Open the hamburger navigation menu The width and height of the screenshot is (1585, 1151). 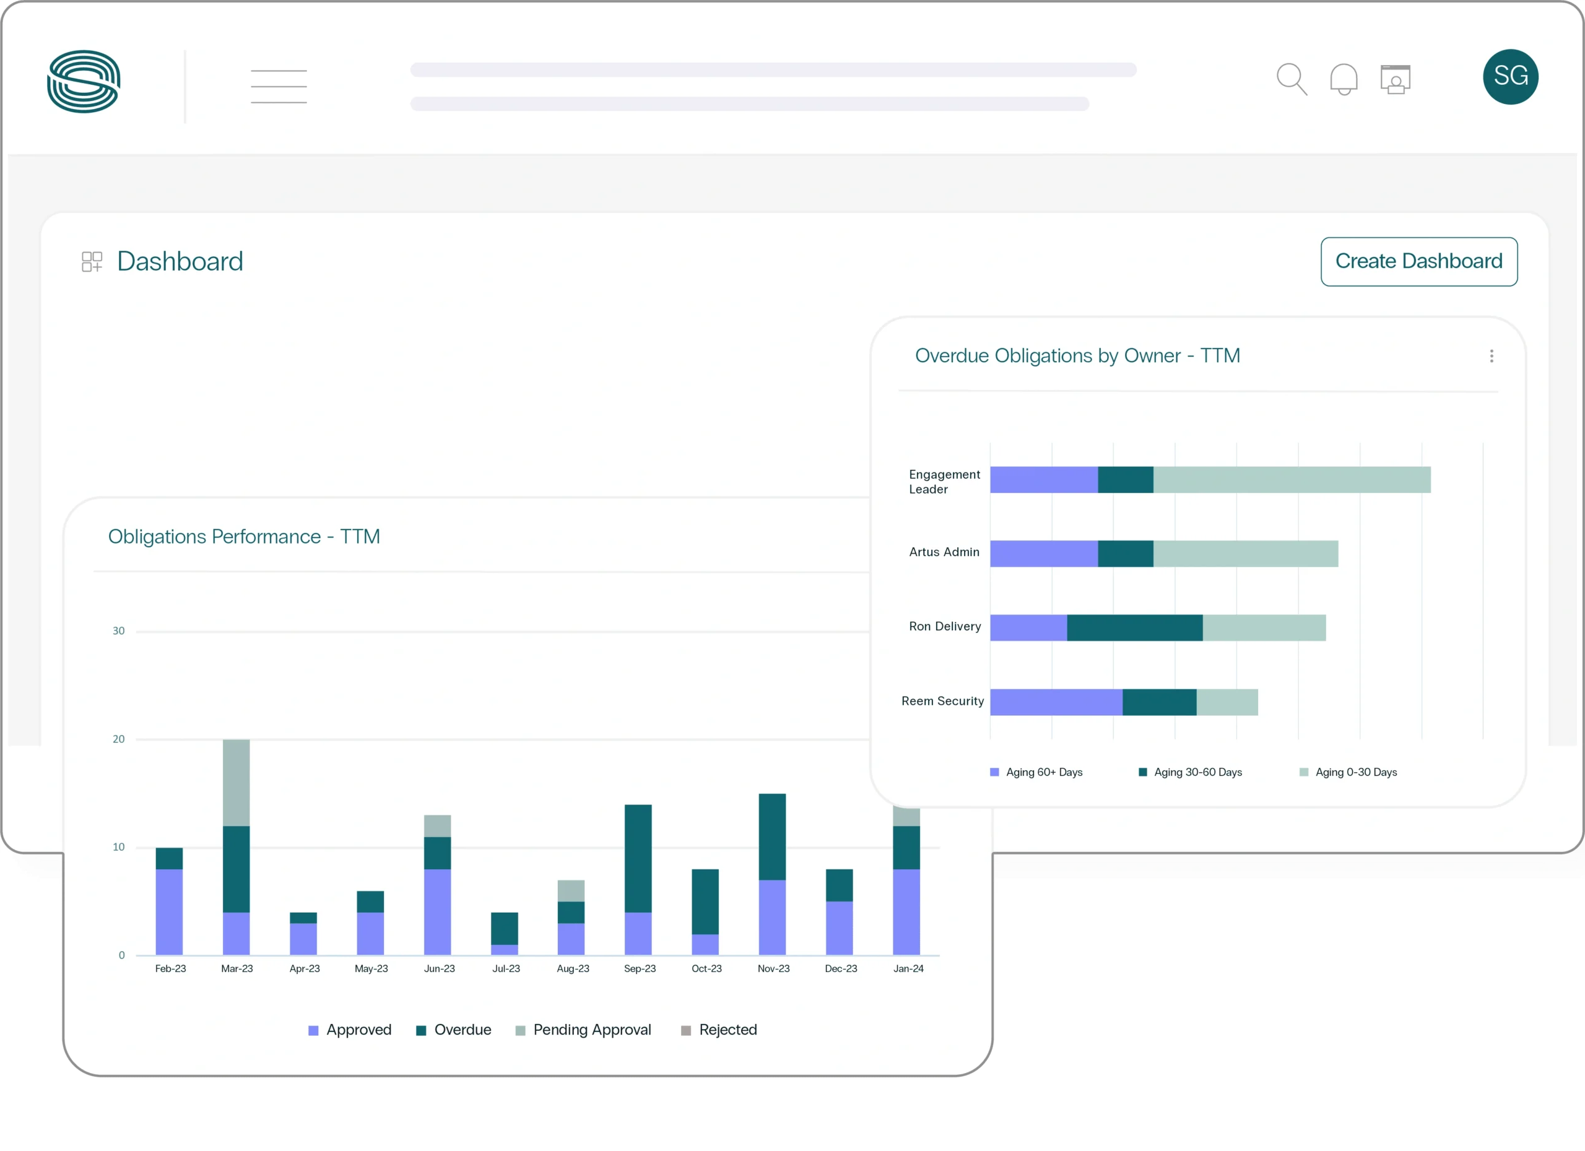[x=279, y=85]
